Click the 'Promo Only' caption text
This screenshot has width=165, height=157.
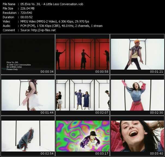click(x=12, y=69)
